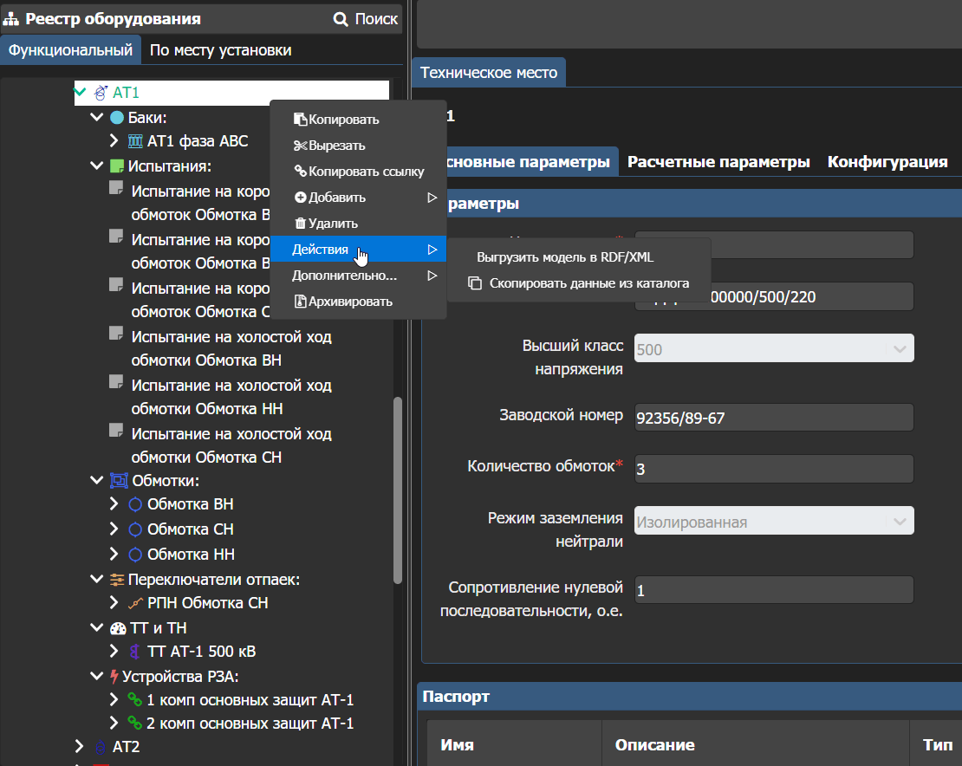Open the Режим заземления нейтрали dropdown
This screenshot has height=766, width=962.
pos(774,522)
